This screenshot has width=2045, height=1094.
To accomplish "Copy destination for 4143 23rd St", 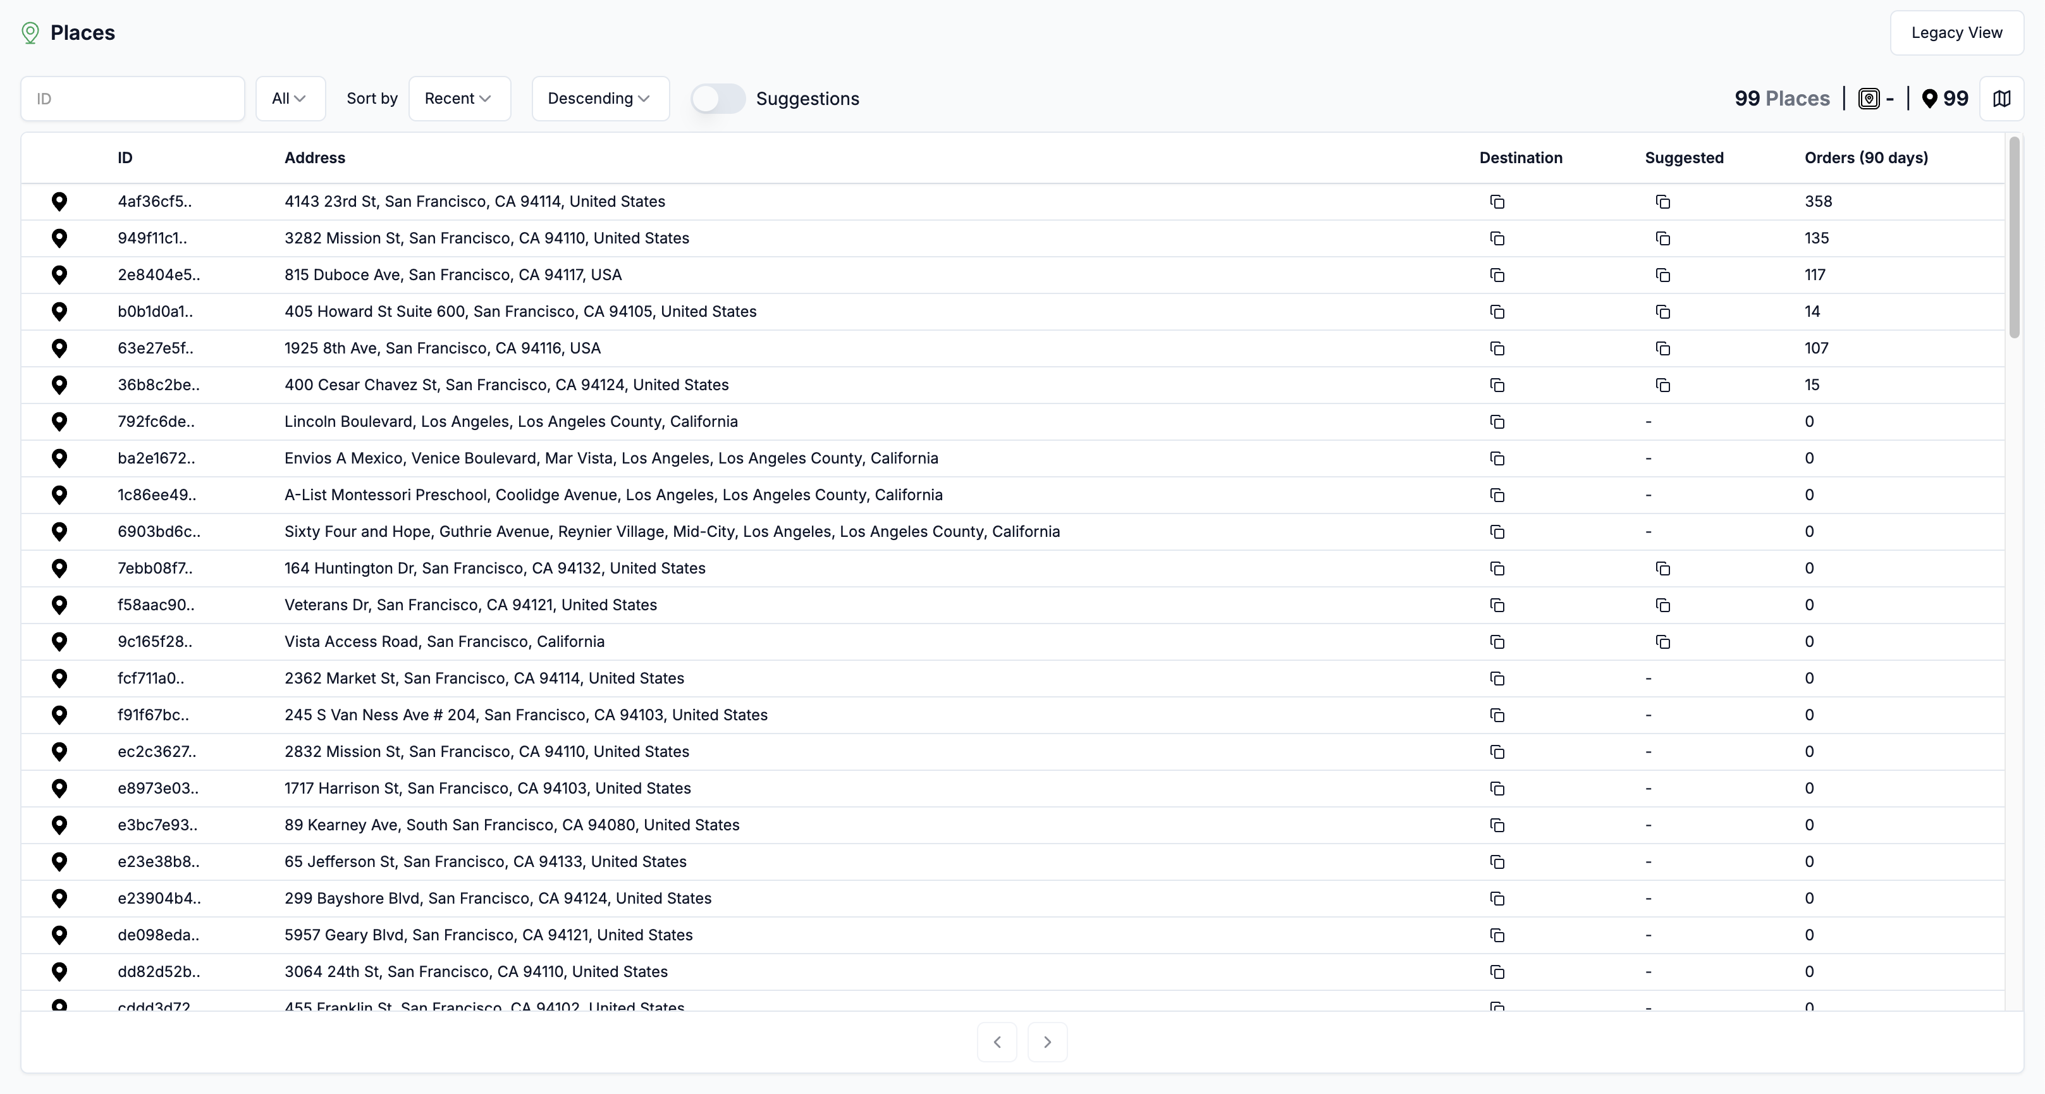I will (x=1497, y=202).
